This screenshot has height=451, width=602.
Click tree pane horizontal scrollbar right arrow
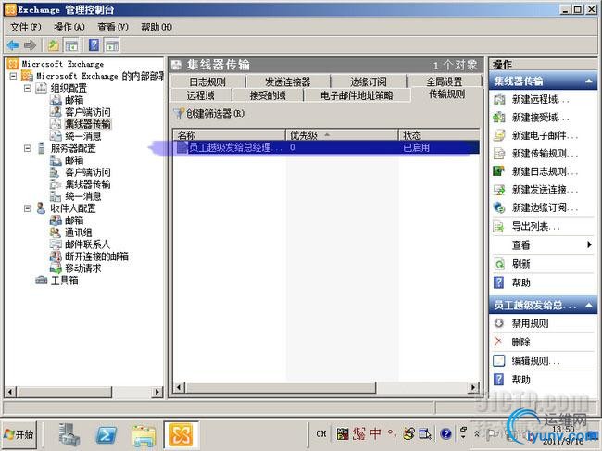(x=157, y=392)
